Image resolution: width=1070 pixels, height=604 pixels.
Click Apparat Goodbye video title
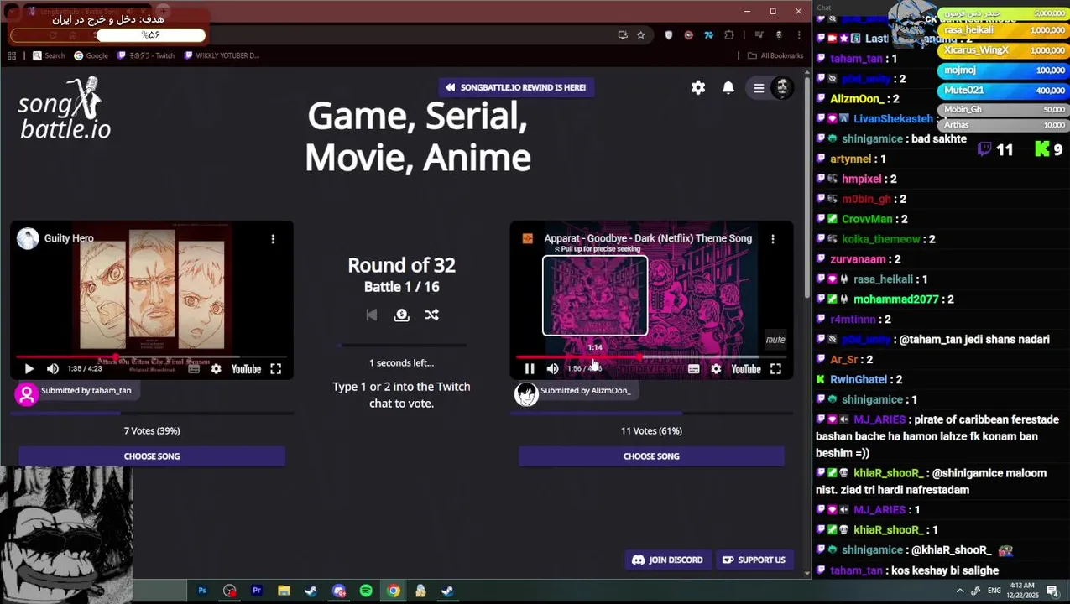[648, 238]
